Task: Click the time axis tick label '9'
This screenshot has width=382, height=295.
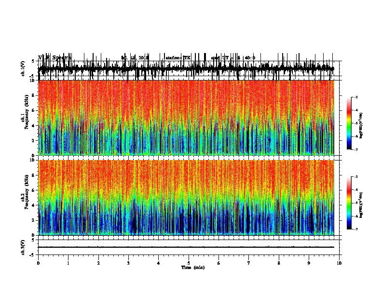Action: tap(309, 263)
